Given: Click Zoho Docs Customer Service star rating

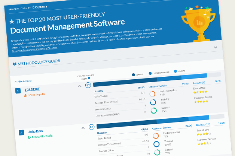Looking at the screenshot, I should (x=205, y=144).
